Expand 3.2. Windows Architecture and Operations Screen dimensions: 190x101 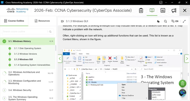(27, 73)
